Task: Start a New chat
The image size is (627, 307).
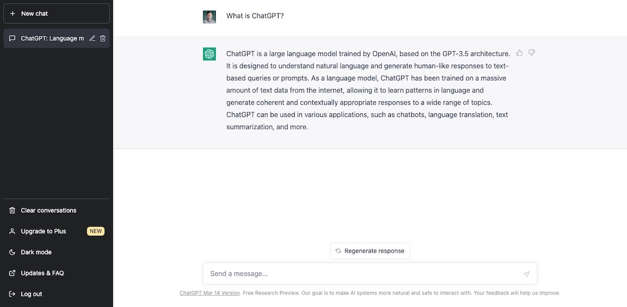Action: pyautogui.click(x=56, y=13)
